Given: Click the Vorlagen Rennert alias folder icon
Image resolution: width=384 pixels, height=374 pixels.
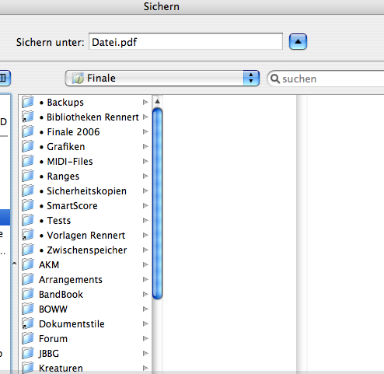Looking at the screenshot, I should [x=28, y=235].
